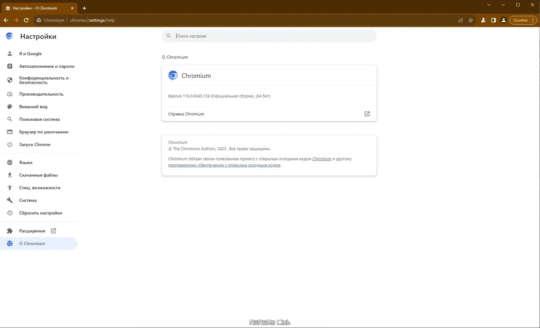Click the Ошибка button

pos(523,20)
